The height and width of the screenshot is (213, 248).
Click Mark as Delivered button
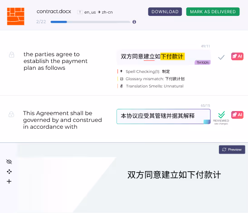click(213, 11)
